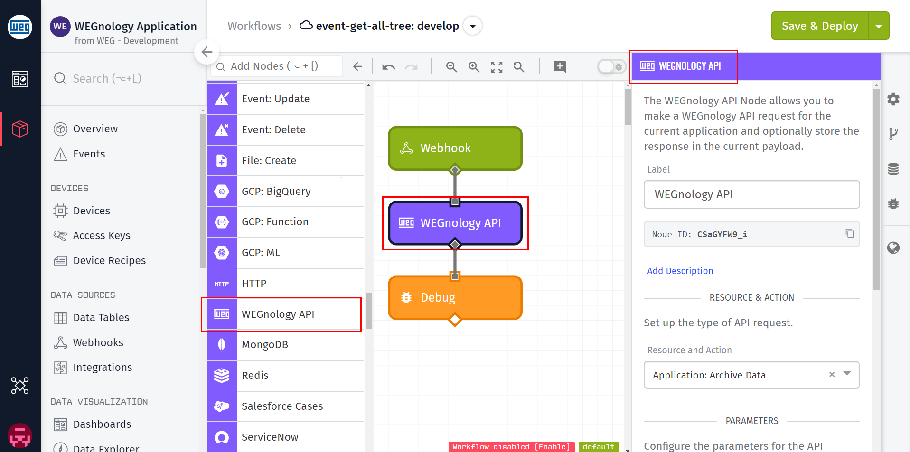This screenshot has height=452, width=910.
Task: Fit workflow to screen
Action: (x=497, y=67)
